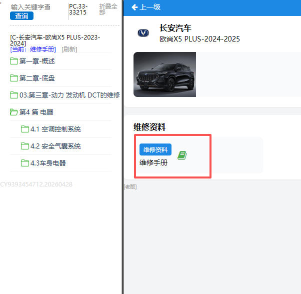
Task: Click the 长安汽车 brand title
Action: tap(175, 28)
